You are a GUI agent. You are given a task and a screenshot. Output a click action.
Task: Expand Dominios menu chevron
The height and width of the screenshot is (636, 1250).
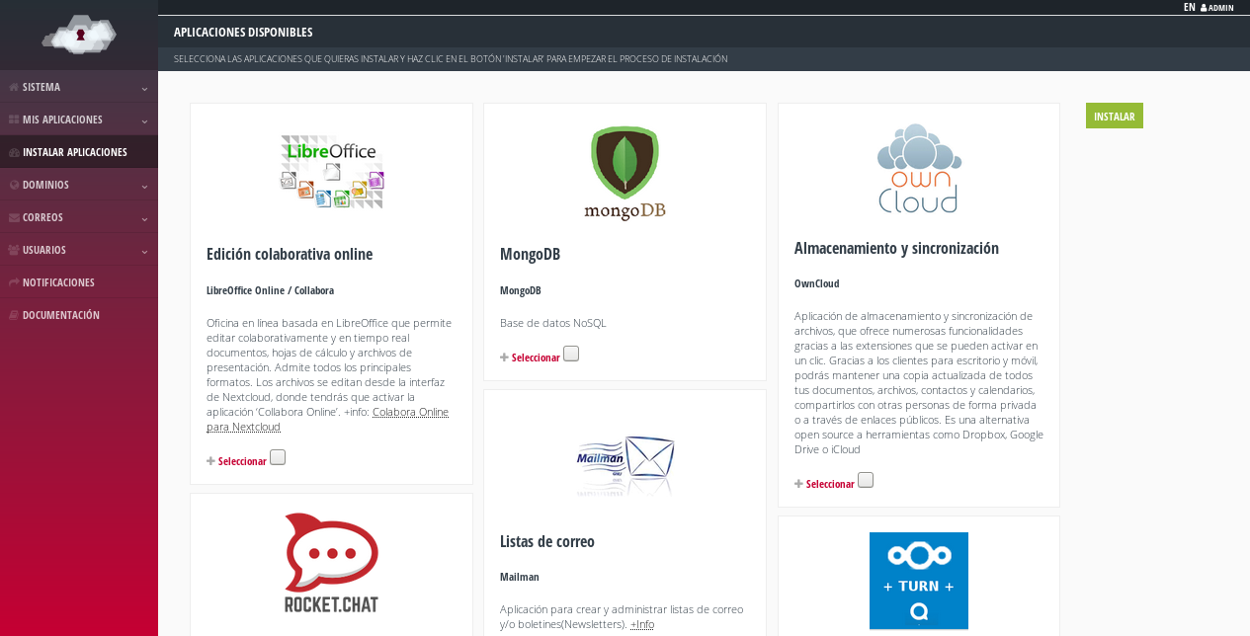click(x=144, y=186)
